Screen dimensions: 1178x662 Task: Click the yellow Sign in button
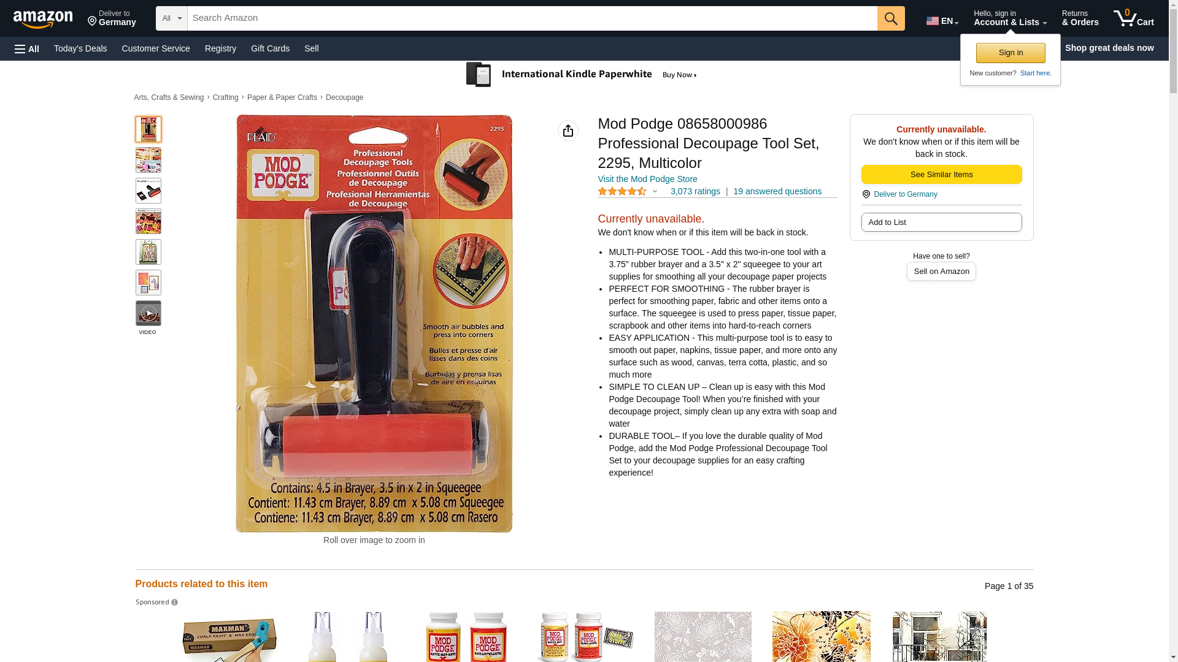click(1011, 53)
